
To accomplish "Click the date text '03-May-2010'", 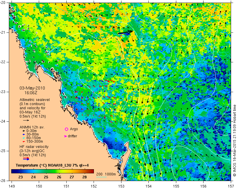I will click(x=32, y=88).
